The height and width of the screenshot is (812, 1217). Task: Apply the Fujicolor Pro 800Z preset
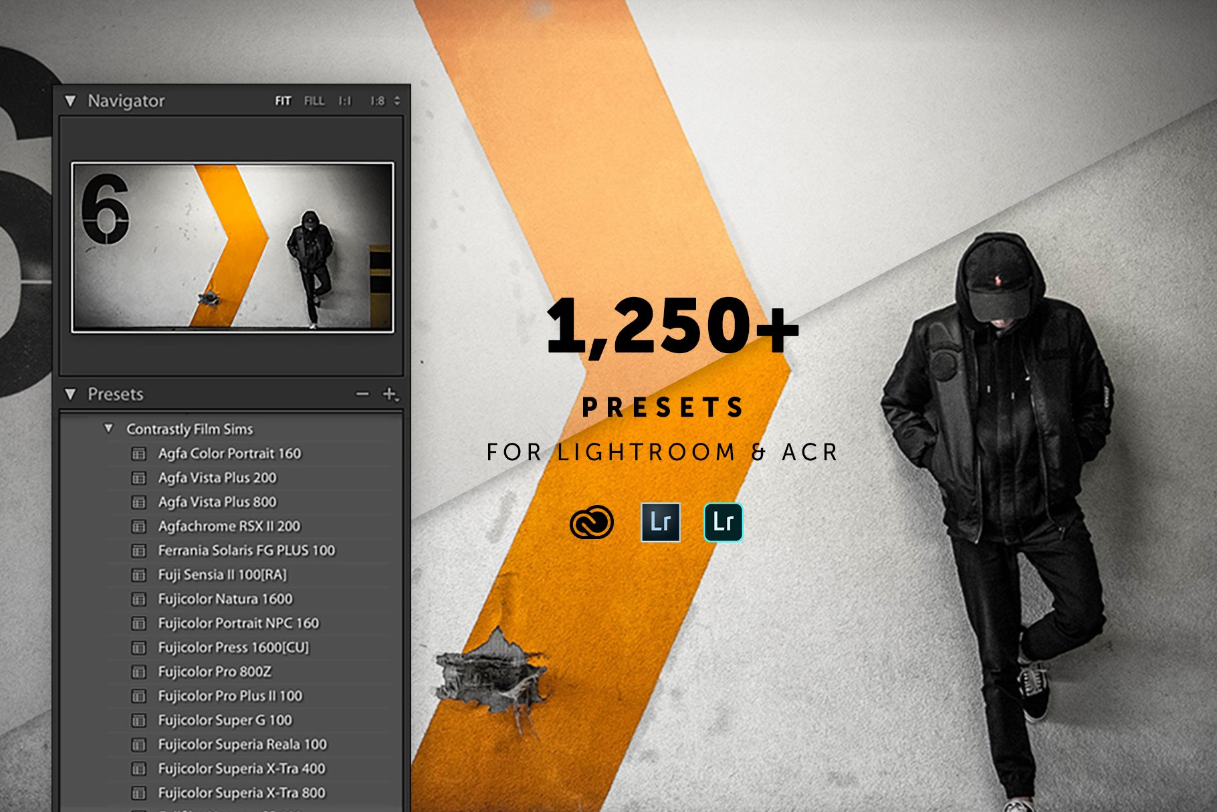click(x=215, y=672)
